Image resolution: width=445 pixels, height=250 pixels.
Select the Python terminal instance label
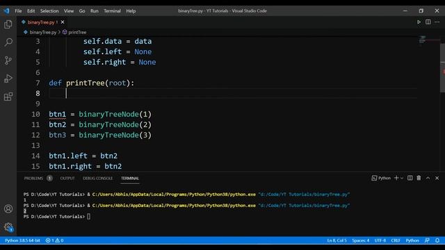(381, 178)
